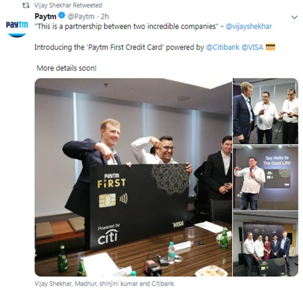Open the 2h tweet timestamp
This screenshot has width=303, height=290.
[x=105, y=17]
